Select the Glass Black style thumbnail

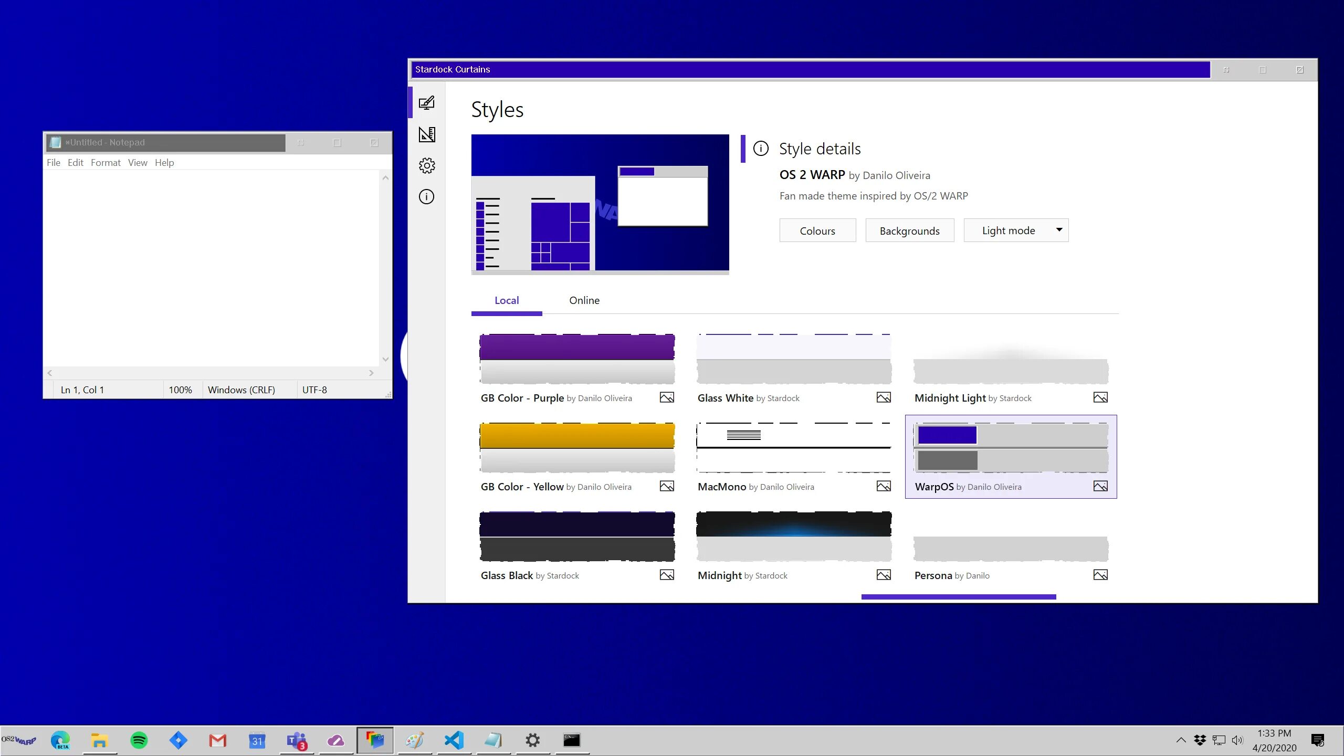577,536
